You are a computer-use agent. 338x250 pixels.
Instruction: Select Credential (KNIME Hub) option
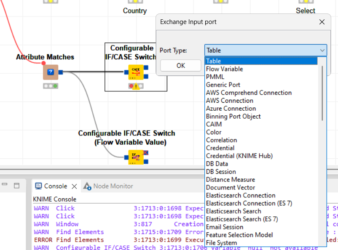tap(261, 156)
